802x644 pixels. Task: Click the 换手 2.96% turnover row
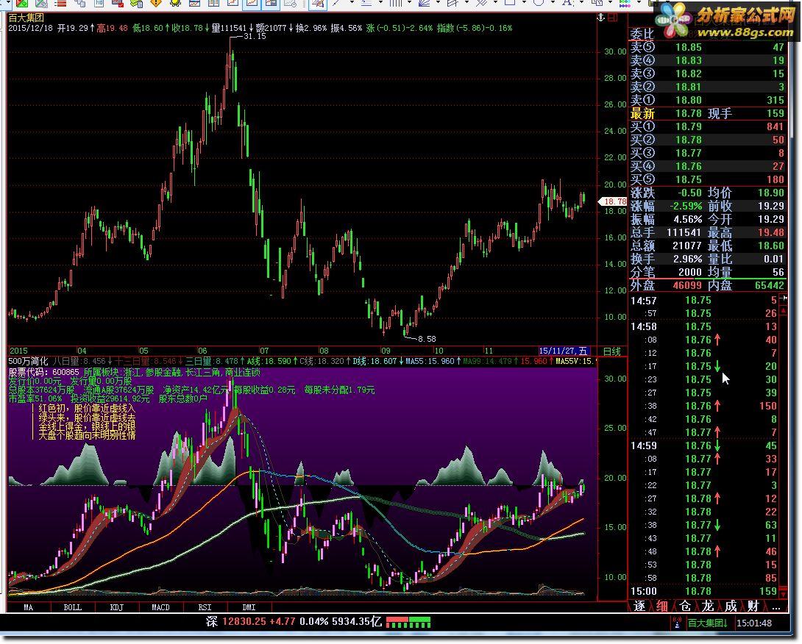tap(667, 260)
